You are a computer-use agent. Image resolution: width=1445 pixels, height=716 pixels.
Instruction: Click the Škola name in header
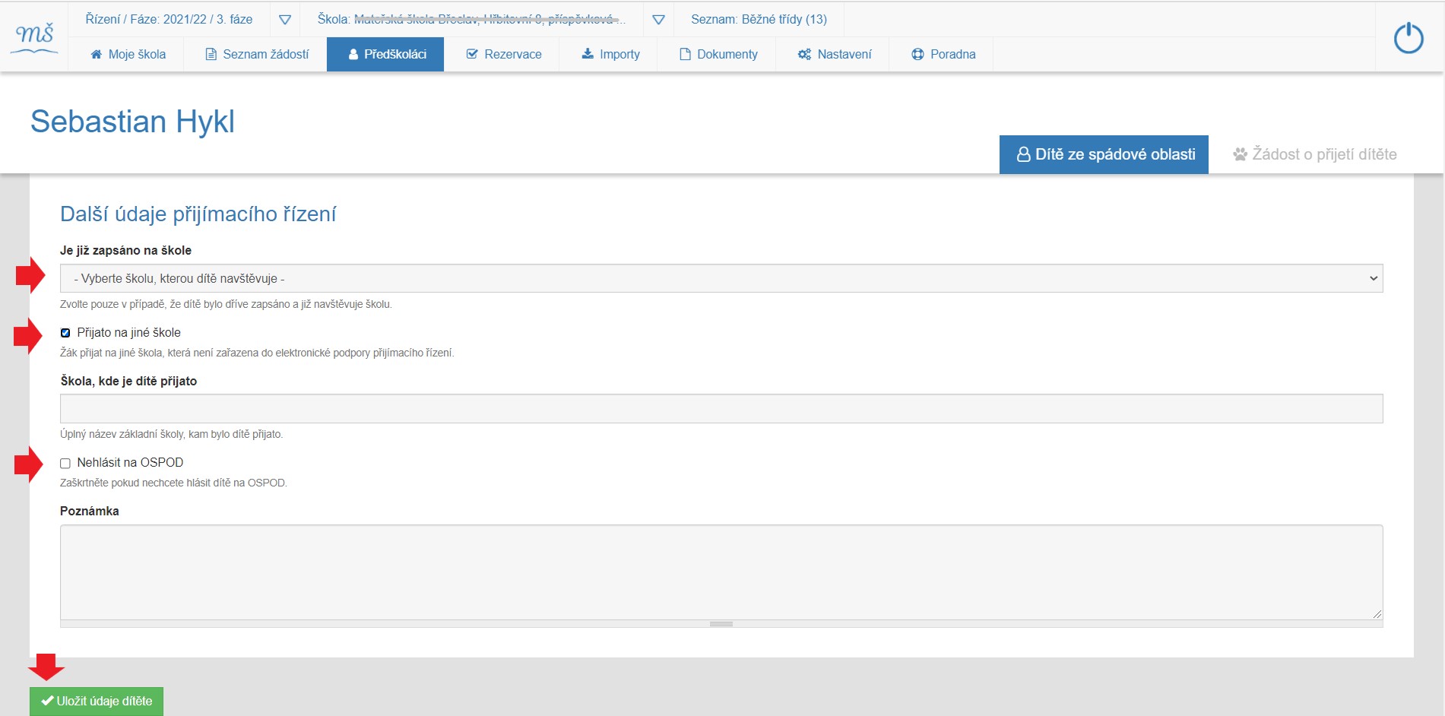(x=471, y=20)
